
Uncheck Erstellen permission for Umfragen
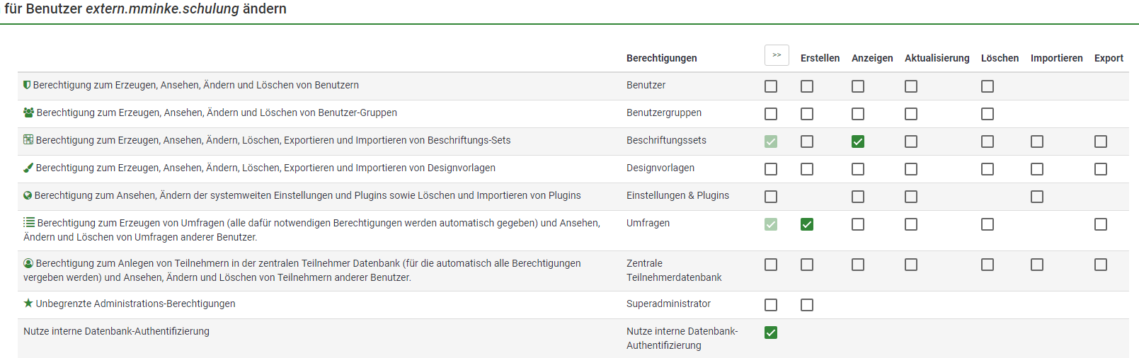(807, 224)
